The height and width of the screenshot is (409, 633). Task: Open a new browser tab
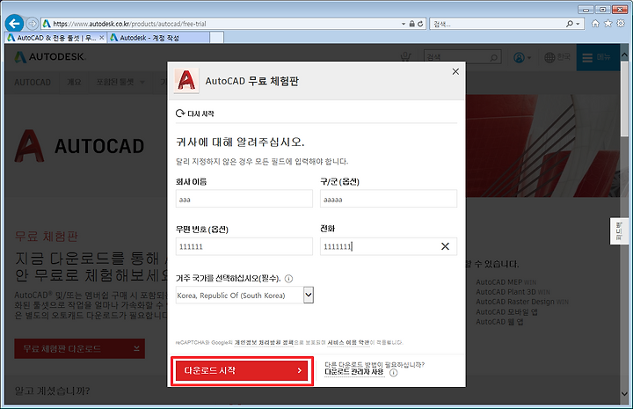click(x=216, y=38)
